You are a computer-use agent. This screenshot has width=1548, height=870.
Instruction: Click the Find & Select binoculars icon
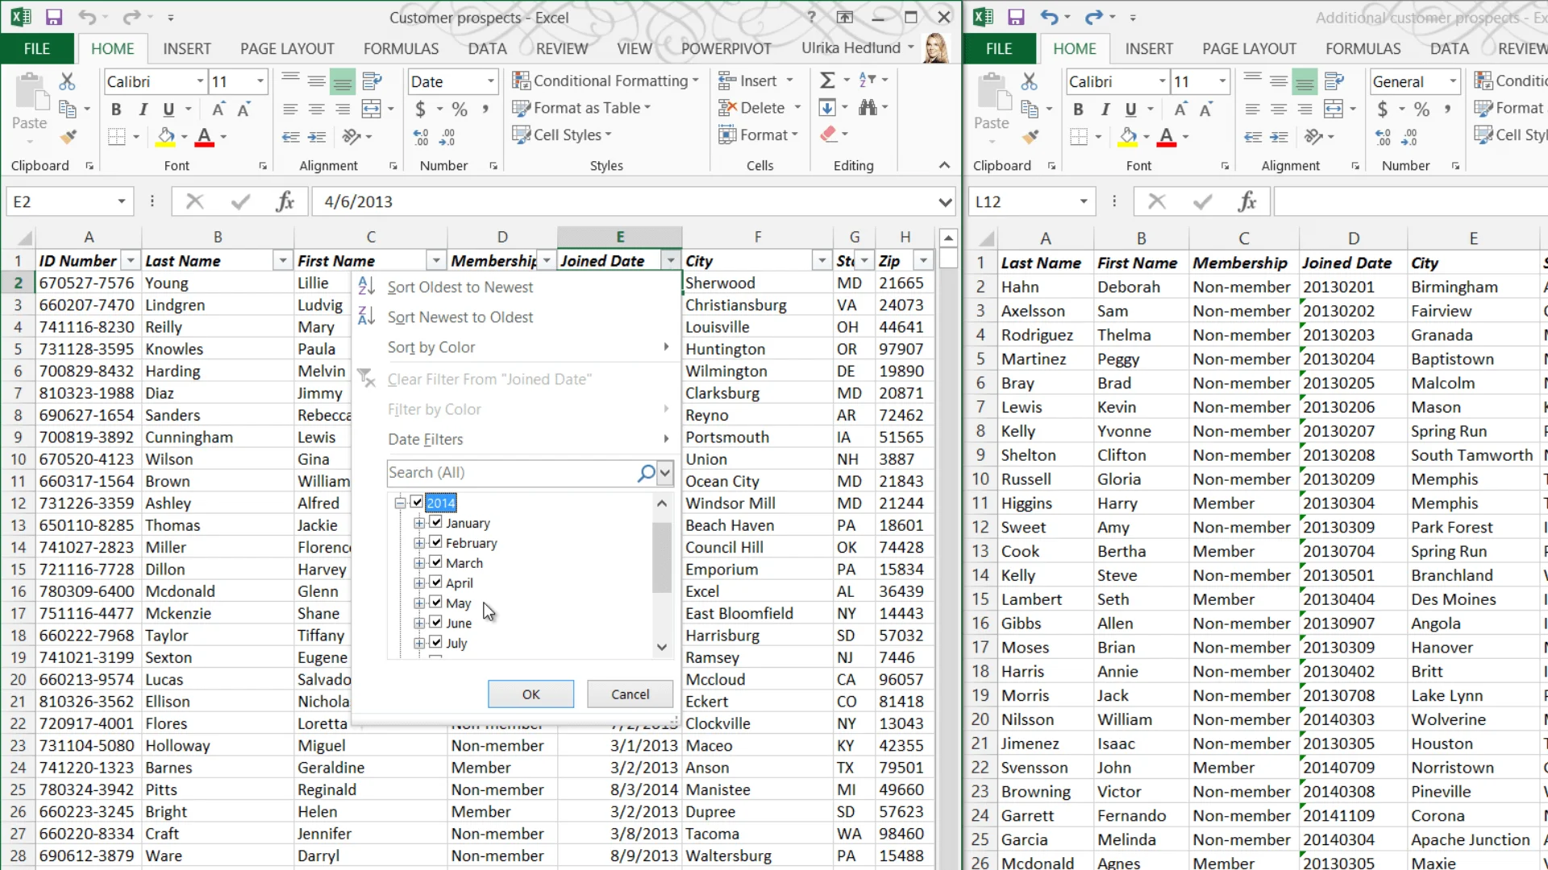pyautogui.click(x=868, y=107)
